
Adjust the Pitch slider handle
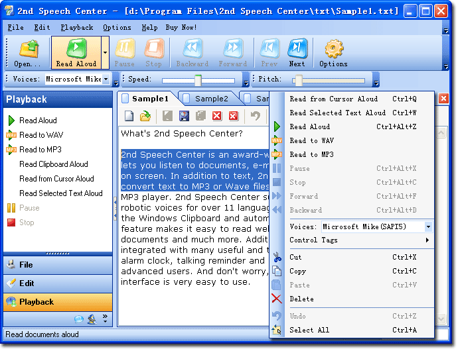(x=299, y=80)
